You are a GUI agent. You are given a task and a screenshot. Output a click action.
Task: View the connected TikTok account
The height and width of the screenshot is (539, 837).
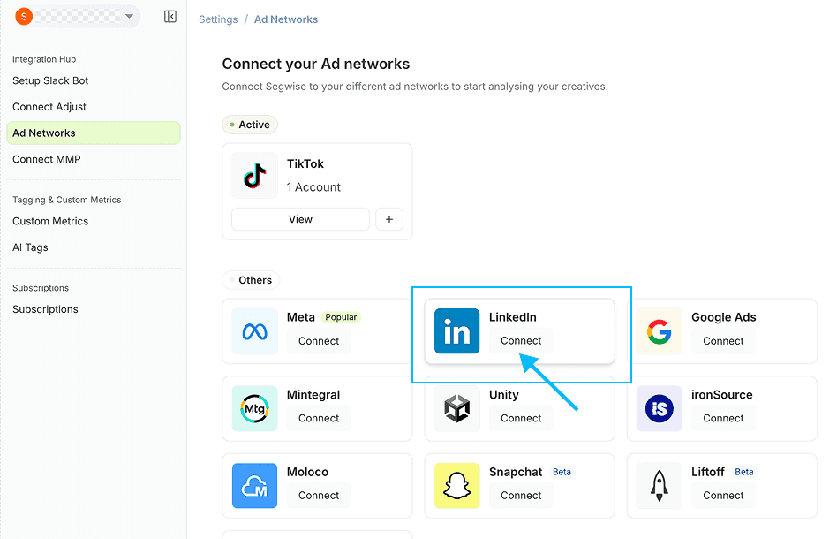[x=300, y=219]
